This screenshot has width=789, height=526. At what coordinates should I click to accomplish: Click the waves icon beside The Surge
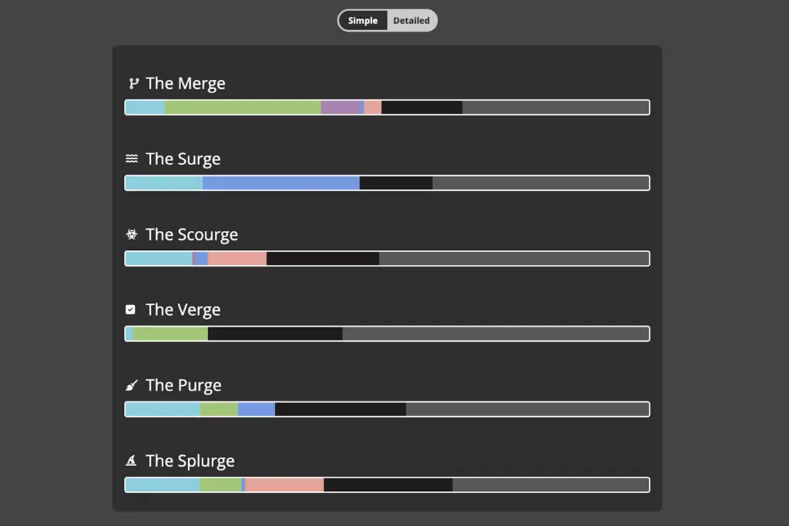tap(131, 159)
